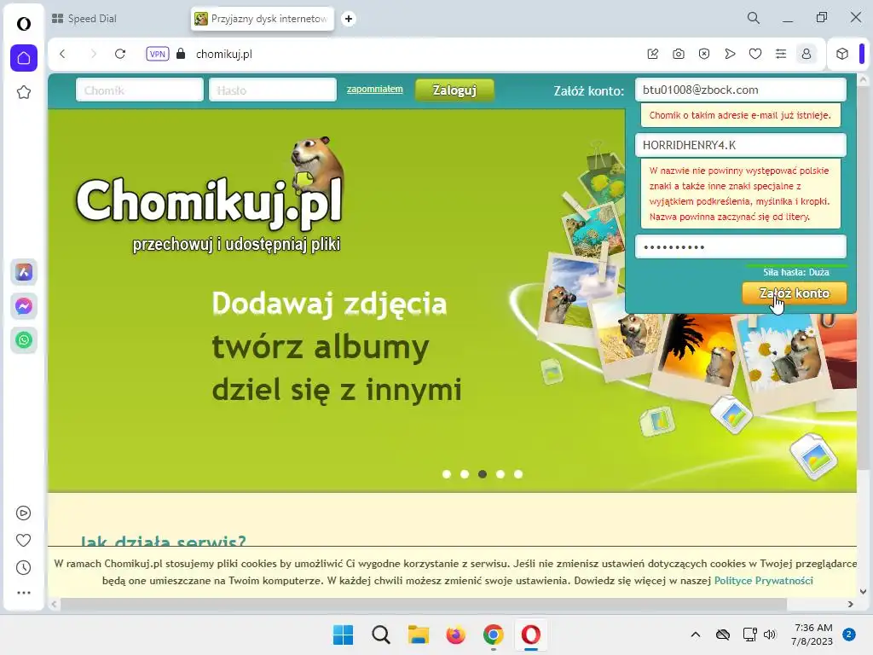Open the Polityce Prywatności link

tap(763, 580)
